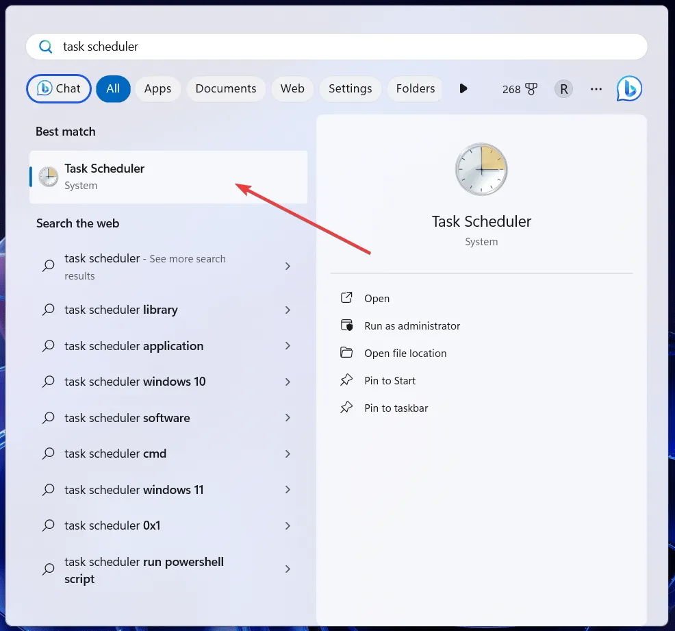Expand the chevron for See more search results
Screen dimensions: 675x631
tap(288, 267)
